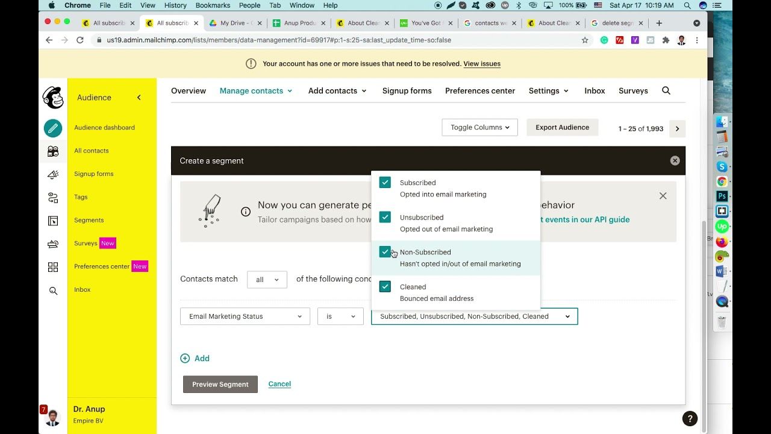This screenshot has height=434, width=771.
Task: Open the History menu in menu bar
Action: coord(175,5)
